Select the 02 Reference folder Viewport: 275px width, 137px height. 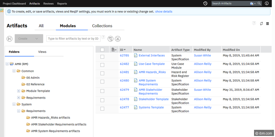35,84
